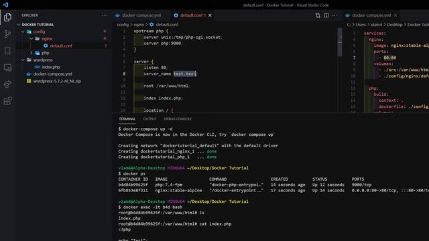Click '$ docker-compose up -d' terminal line
This screenshot has height=241, width=429.
coord(145,129)
